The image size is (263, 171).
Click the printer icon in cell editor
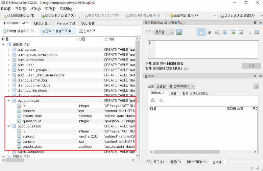pos(257,32)
